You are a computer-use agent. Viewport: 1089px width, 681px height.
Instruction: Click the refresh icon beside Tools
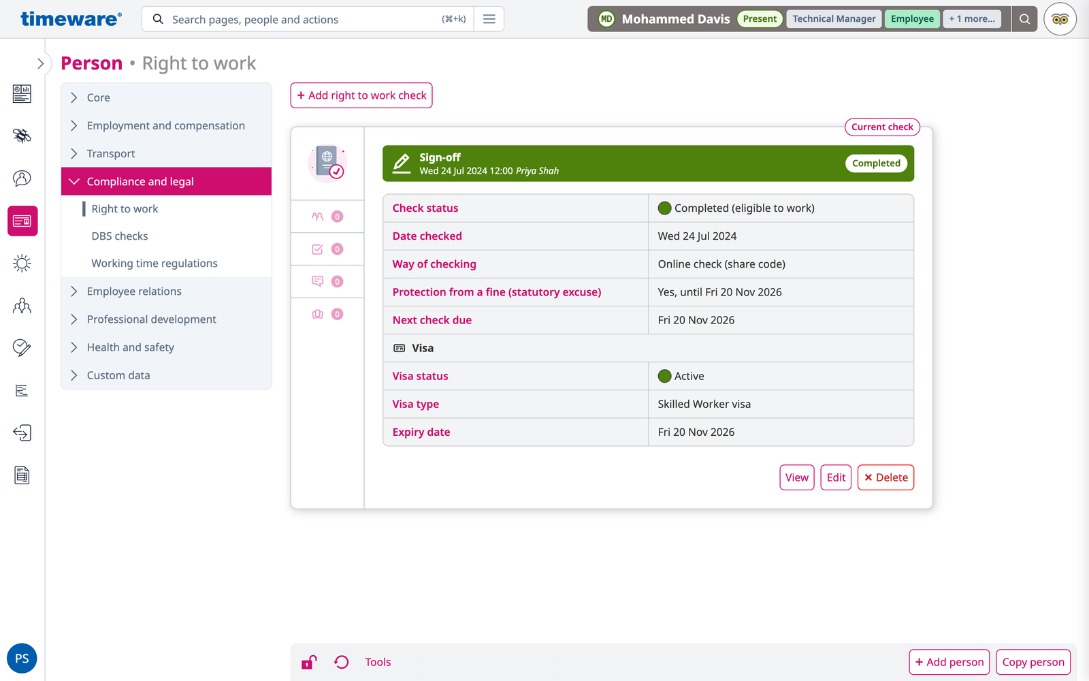pyautogui.click(x=342, y=662)
